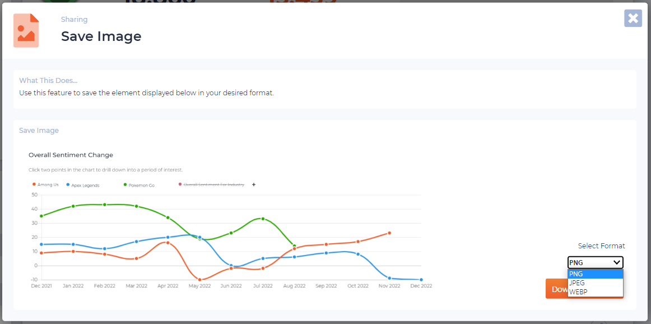Screen dimensions: 651x324
Task: Choose JPEG from the format list
Action: click(x=595, y=283)
